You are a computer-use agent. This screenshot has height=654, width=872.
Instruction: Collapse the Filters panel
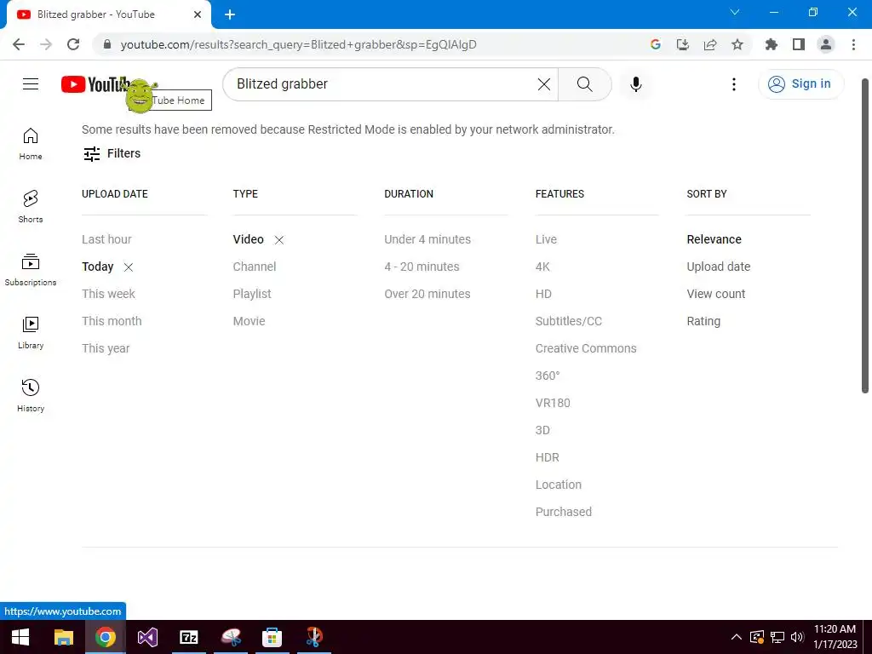click(112, 153)
